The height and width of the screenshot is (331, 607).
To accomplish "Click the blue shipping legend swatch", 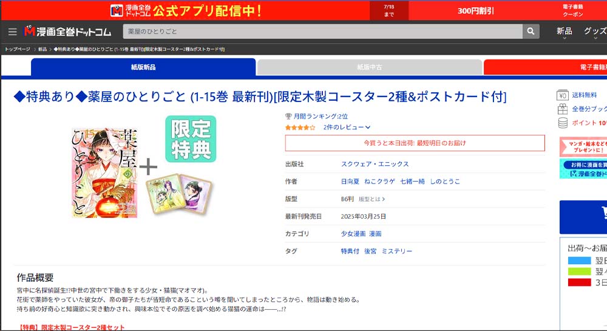I will pyautogui.click(x=579, y=261).
